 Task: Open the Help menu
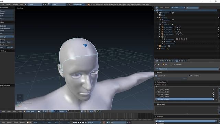(21, 4)
